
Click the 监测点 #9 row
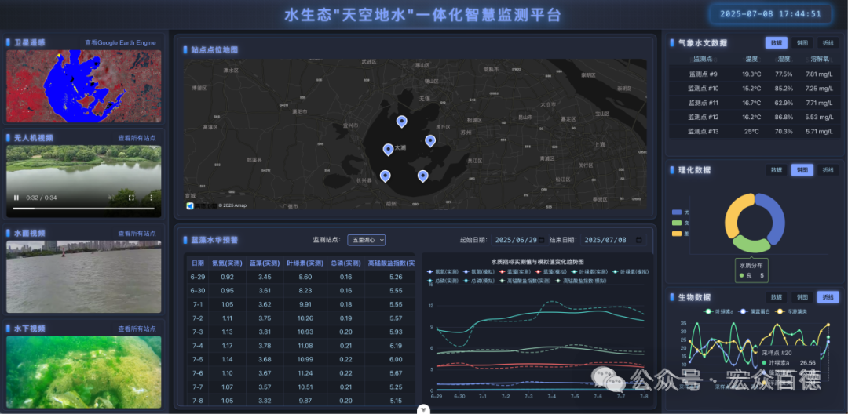pyautogui.click(x=755, y=74)
